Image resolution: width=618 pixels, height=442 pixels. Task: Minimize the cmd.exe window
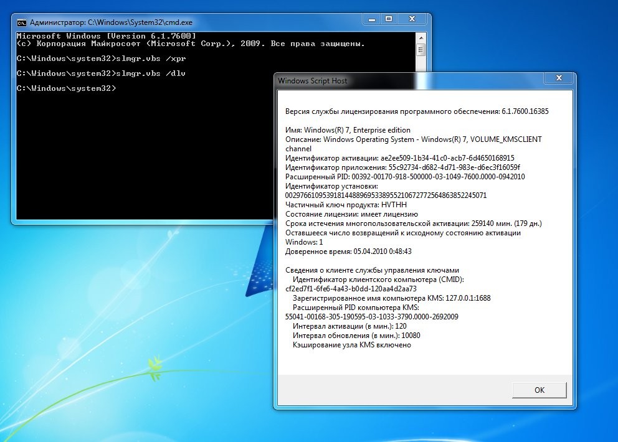click(x=372, y=19)
